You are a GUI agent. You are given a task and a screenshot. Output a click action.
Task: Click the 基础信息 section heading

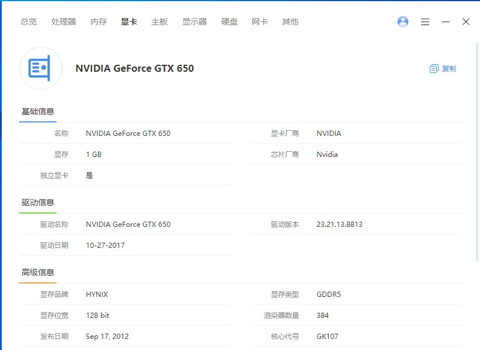pyautogui.click(x=37, y=111)
